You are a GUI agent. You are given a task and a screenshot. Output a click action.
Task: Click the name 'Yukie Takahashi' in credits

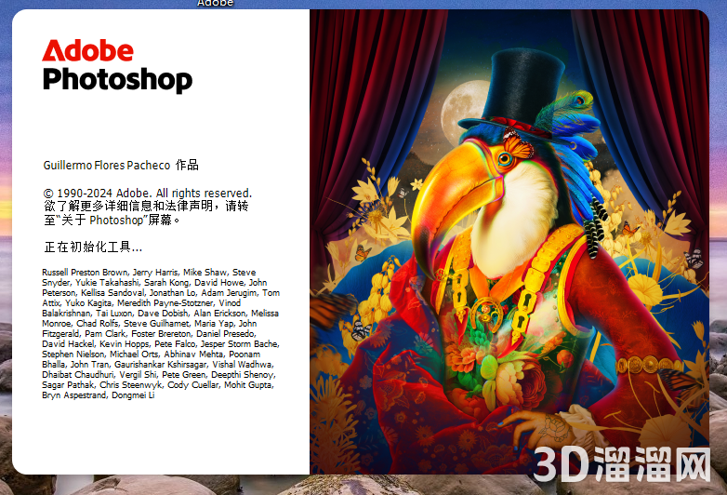click(107, 283)
